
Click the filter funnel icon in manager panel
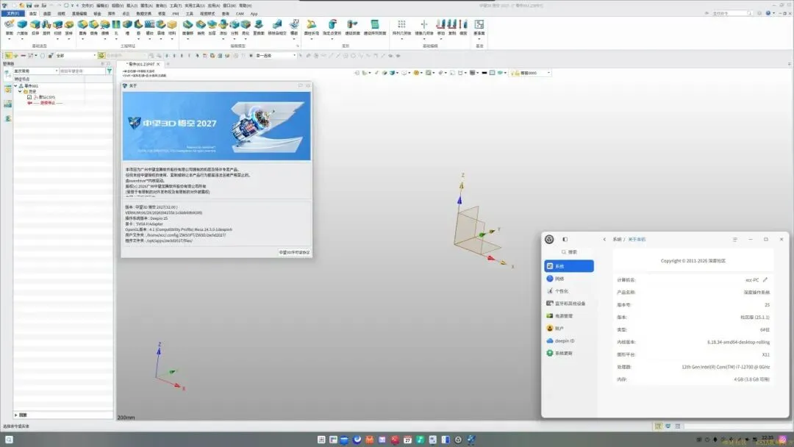(109, 71)
